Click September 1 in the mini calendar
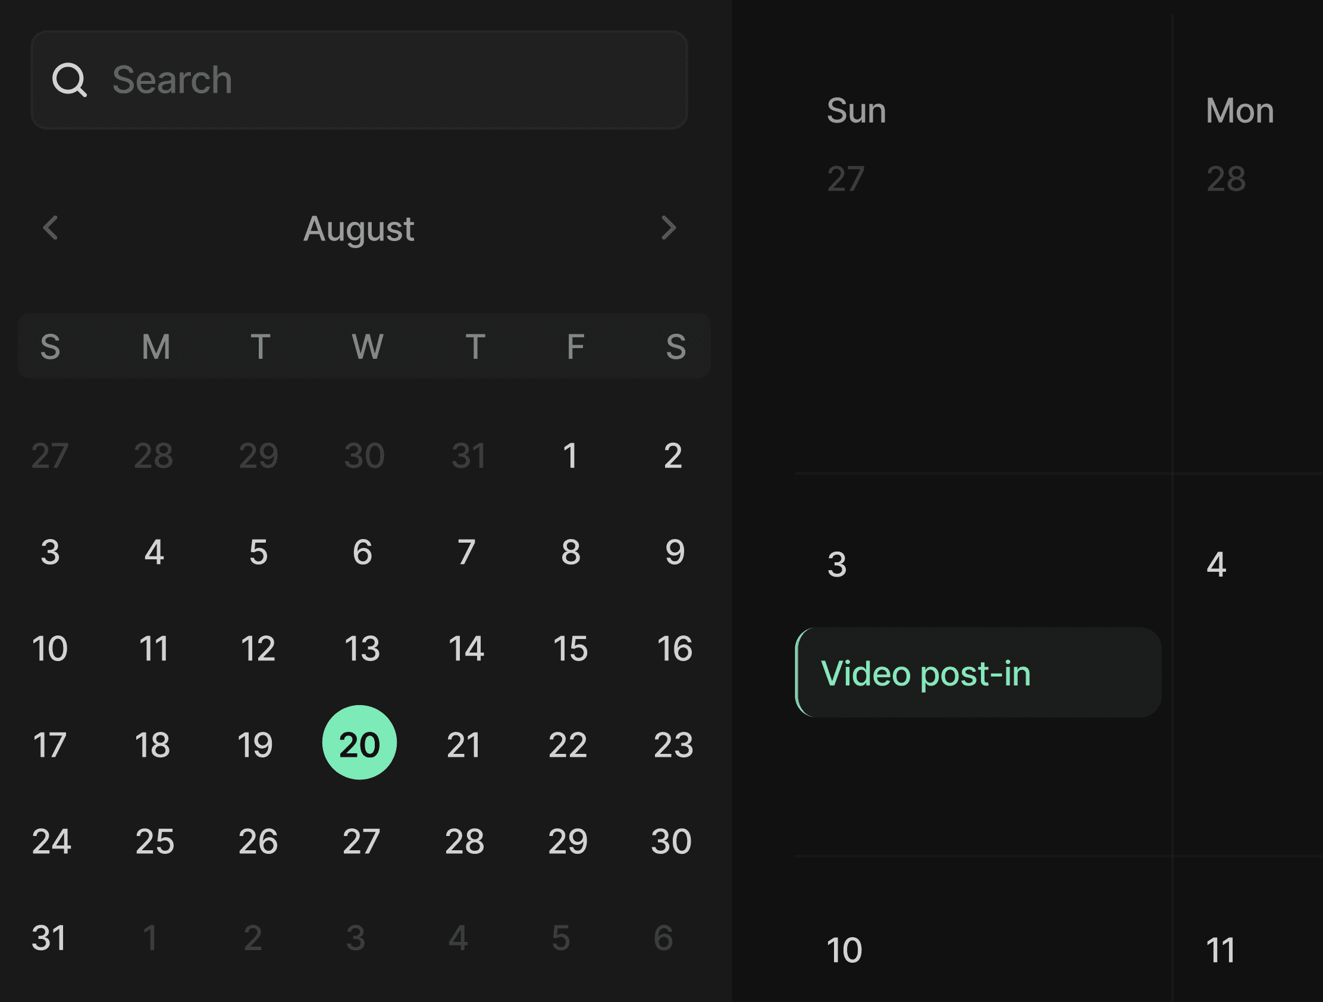 [x=151, y=936]
